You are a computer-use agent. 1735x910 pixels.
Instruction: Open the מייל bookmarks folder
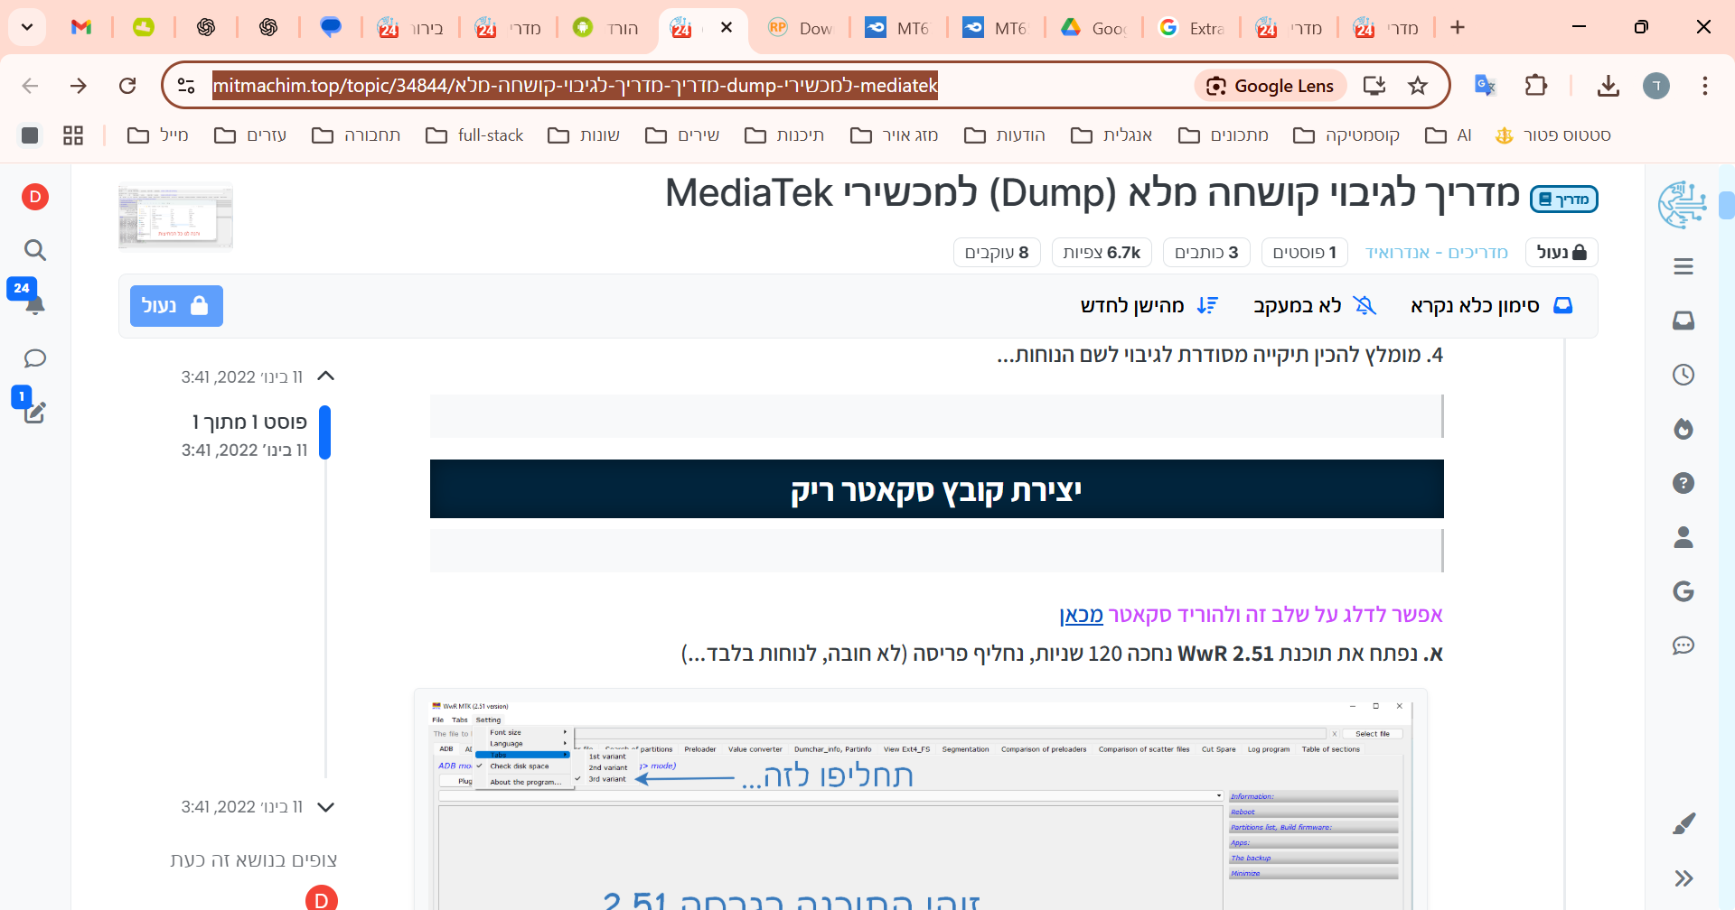point(158,135)
